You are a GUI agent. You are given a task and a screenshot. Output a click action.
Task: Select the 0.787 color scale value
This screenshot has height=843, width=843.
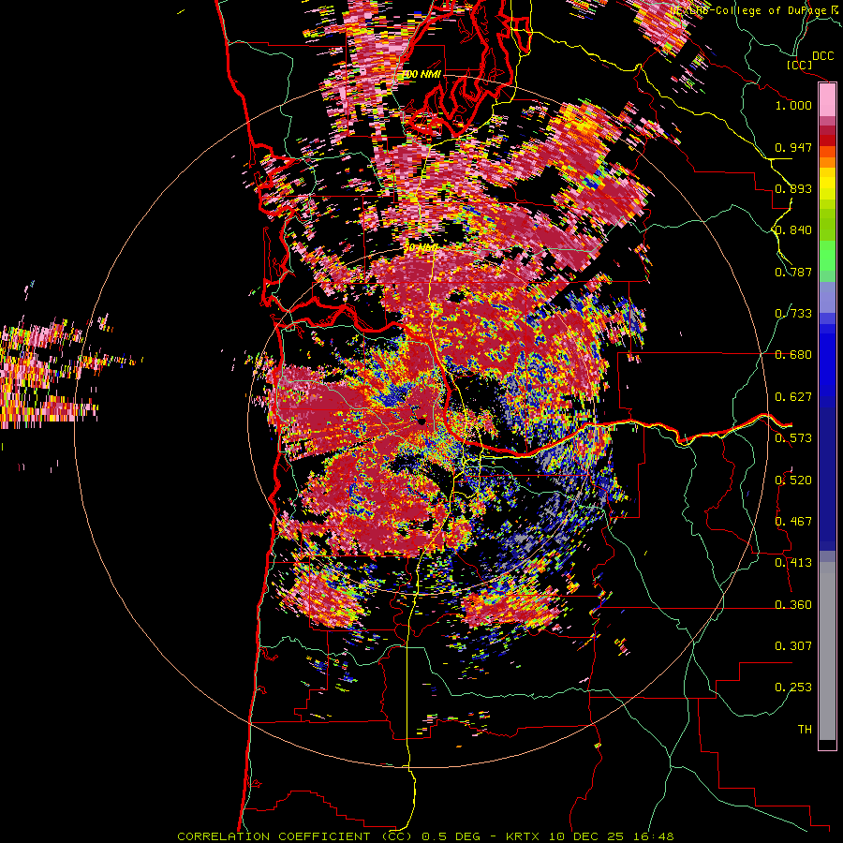coord(793,272)
